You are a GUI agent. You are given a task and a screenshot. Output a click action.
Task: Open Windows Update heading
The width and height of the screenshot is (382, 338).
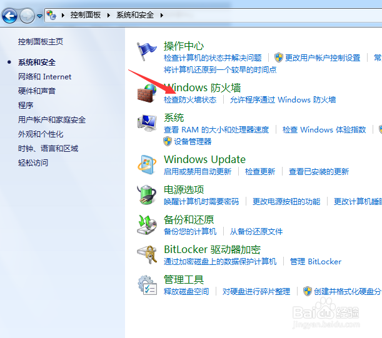point(204,160)
